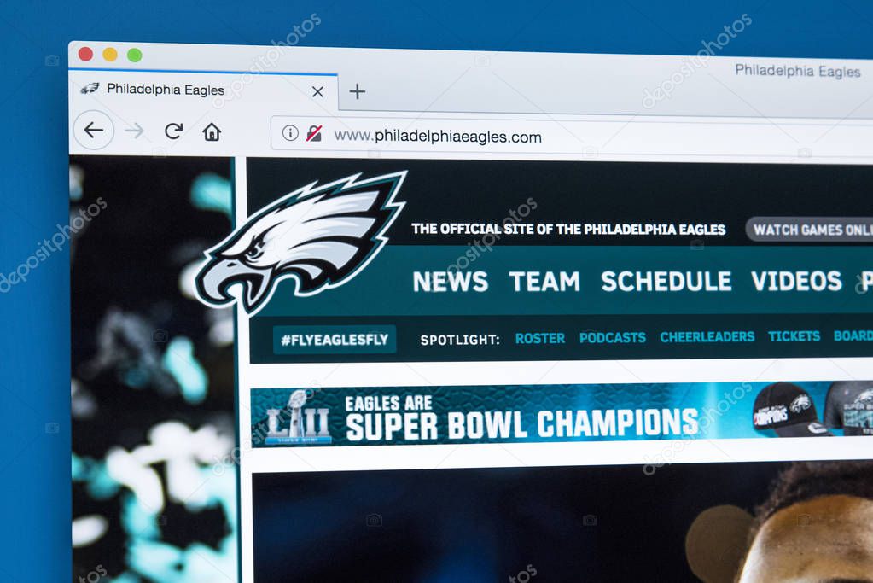Screen dimensions: 873x583
Task: Click the address bar URL field
Action: (571, 137)
